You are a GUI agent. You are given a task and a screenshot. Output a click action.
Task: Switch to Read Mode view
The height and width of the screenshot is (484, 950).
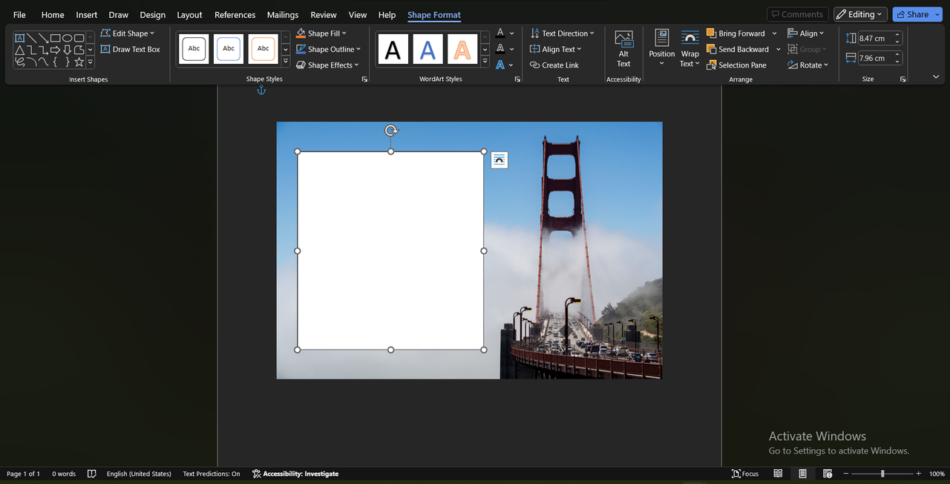(x=778, y=474)
